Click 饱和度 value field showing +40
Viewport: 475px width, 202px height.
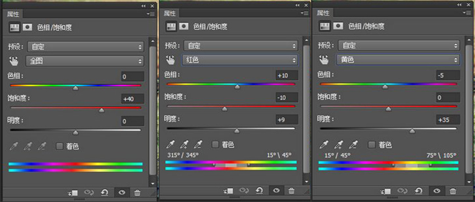[133, 98]
